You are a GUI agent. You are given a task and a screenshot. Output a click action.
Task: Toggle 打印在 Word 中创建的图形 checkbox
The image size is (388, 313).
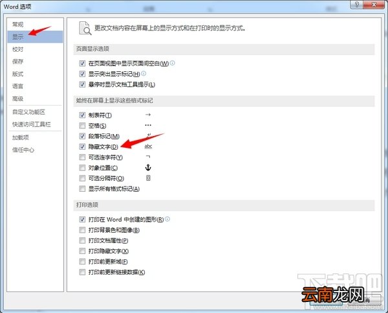click(x=82, y=220)
